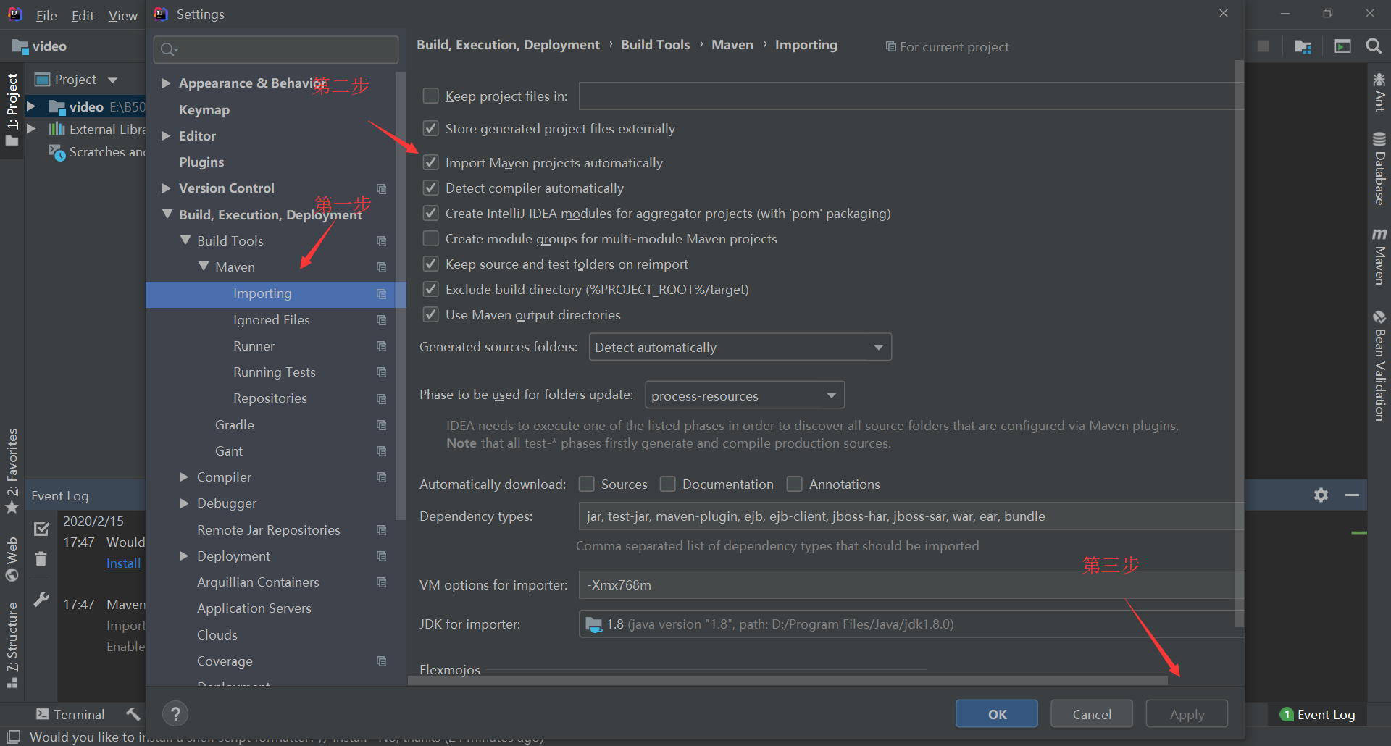Collapse the Build Tools node

pyautogui.click(x=185, y=240)
